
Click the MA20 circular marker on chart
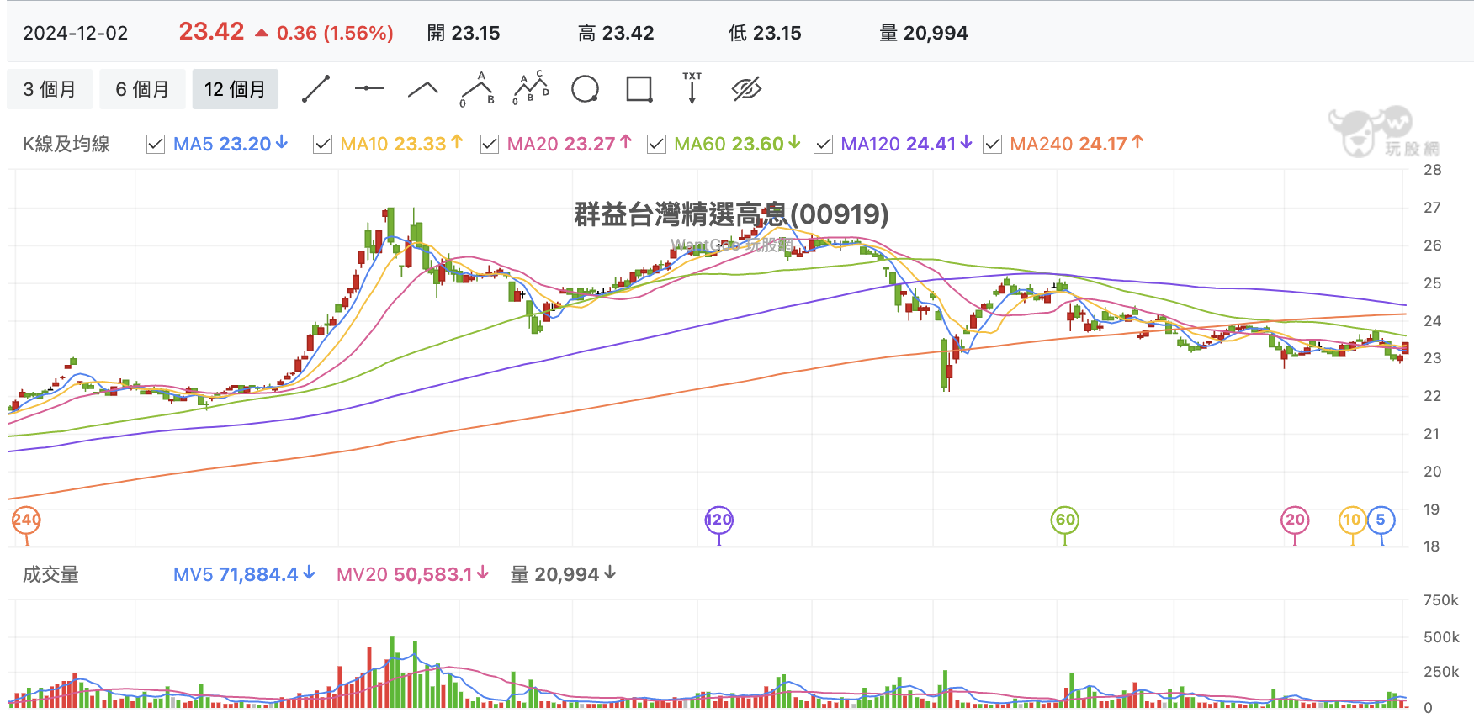(1295, 520)
